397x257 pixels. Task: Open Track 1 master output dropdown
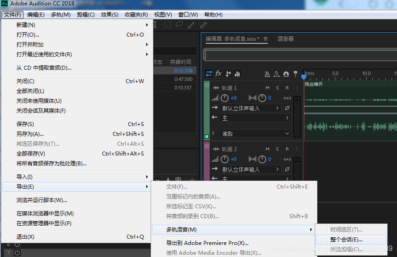pyautogui.click(x=255, y=118)
